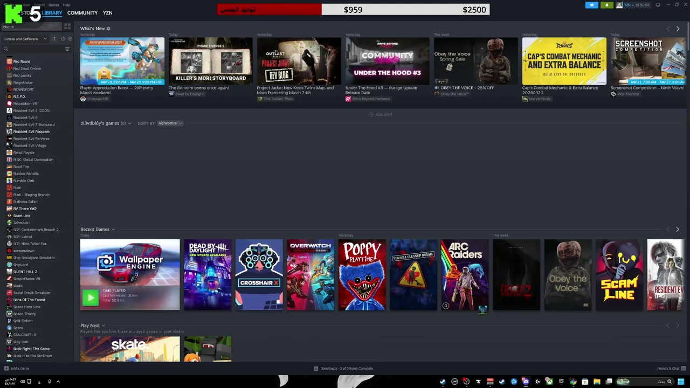
Task: Select Sons Of The Forest in list
Action: [29, 300]
